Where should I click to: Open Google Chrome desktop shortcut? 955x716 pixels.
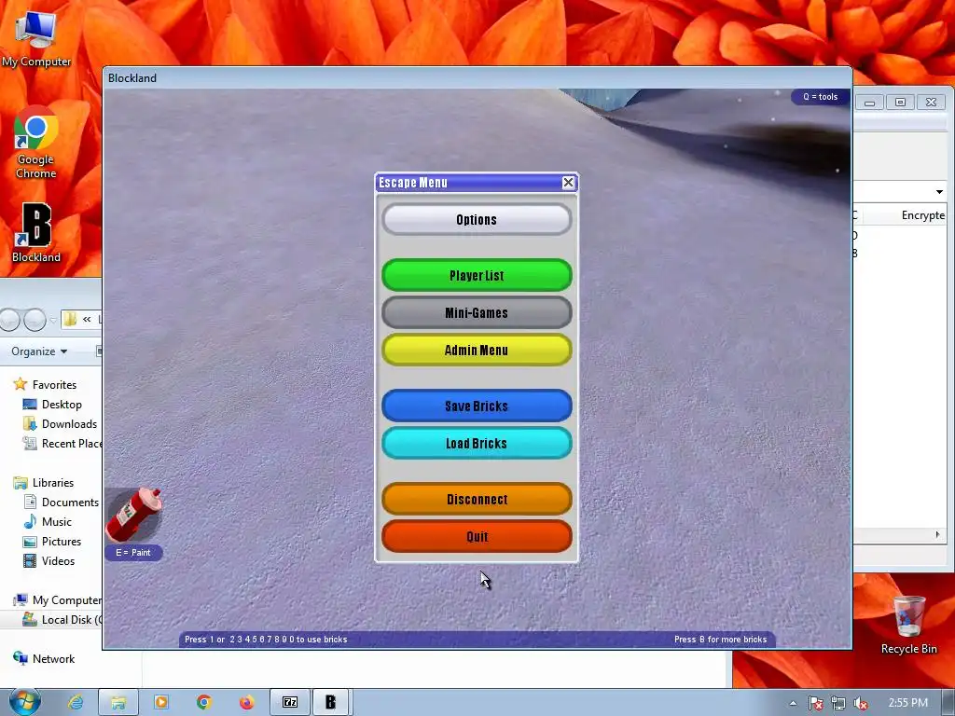pos(36,143)
